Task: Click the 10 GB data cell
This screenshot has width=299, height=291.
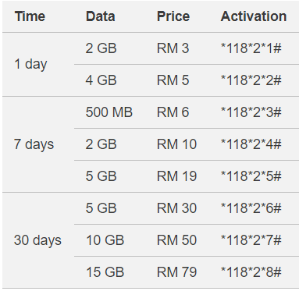Action: [x=105, y=240]
